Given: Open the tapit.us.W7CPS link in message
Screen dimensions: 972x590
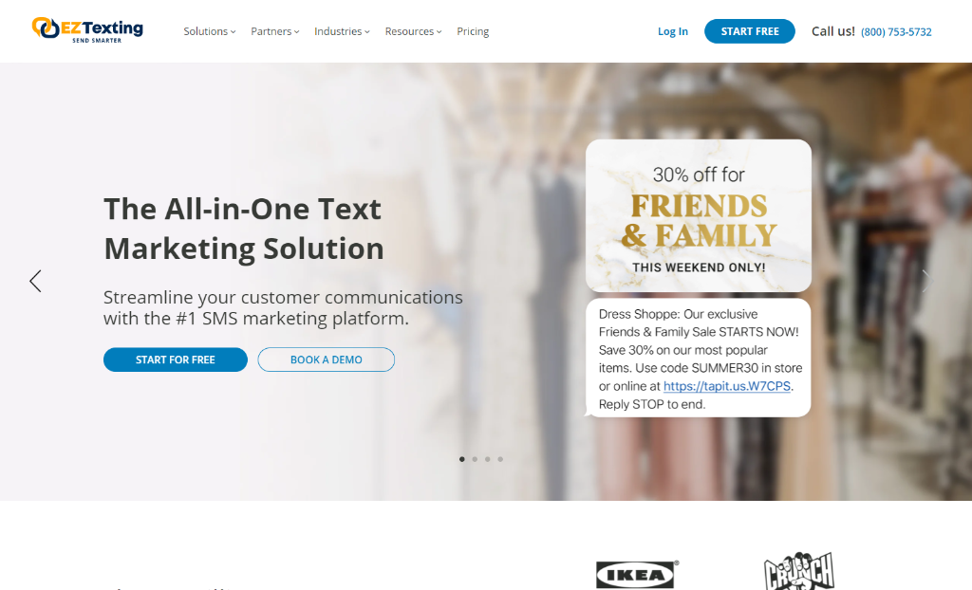Looking at the screenshot, I should (726, 386).
